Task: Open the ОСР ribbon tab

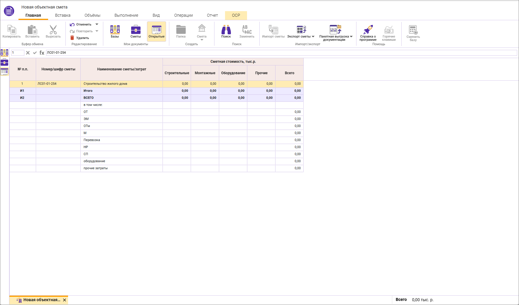Action: pyautogui.click(x=236, y=15)
